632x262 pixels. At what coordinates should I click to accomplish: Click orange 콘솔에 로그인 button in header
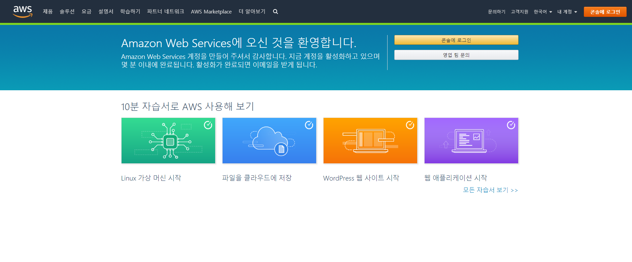[605, 12]
